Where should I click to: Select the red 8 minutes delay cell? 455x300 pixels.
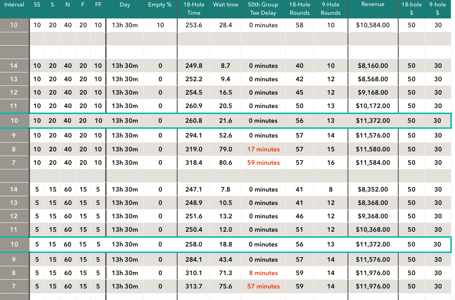tap(263, 273)
